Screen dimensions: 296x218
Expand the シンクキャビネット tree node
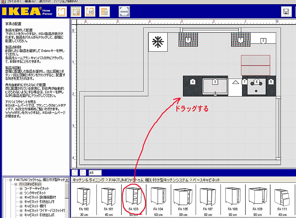point(21,193)
